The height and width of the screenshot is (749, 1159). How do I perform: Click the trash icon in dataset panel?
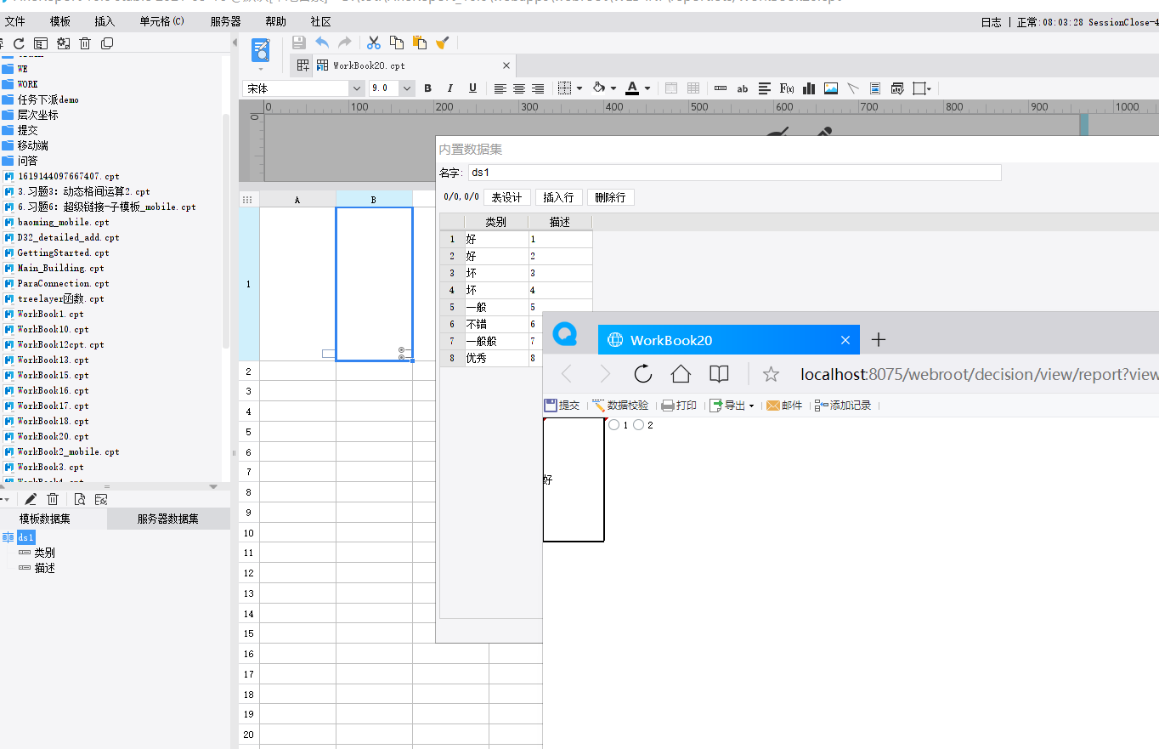pyautogui.click(x=53, y=500)
